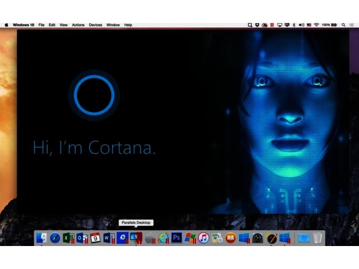
Task: Launch Word from the dock
Action: tap(109, 238)
